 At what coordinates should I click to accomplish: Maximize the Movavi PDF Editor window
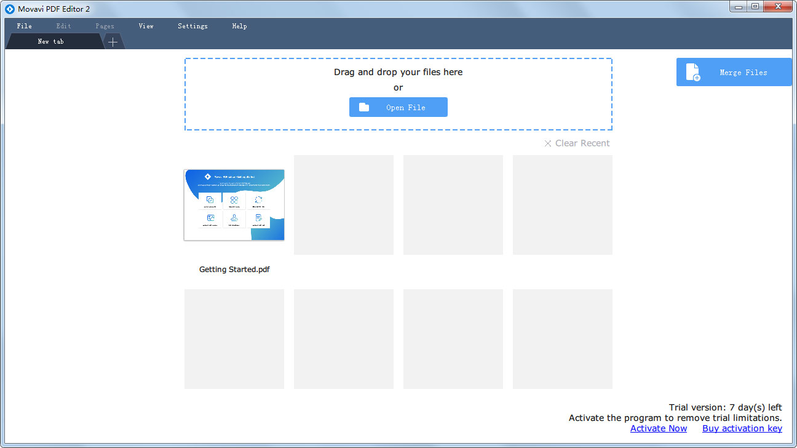(x=755, y=6)
